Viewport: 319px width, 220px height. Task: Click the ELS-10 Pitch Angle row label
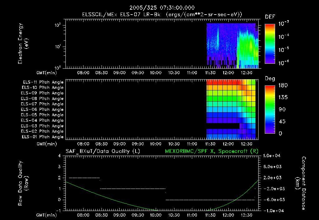pos(43,88)
